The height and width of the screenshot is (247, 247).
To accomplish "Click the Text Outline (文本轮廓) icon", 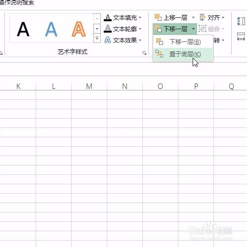I will tap(108, 29).
